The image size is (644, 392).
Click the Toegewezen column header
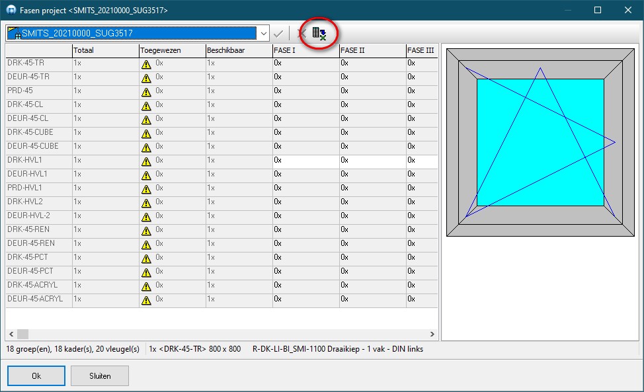coord(173,50)
